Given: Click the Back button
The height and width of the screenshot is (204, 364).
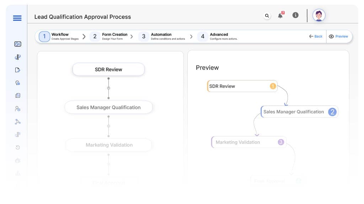Looking at the screenshot, I should pos(316,36).
